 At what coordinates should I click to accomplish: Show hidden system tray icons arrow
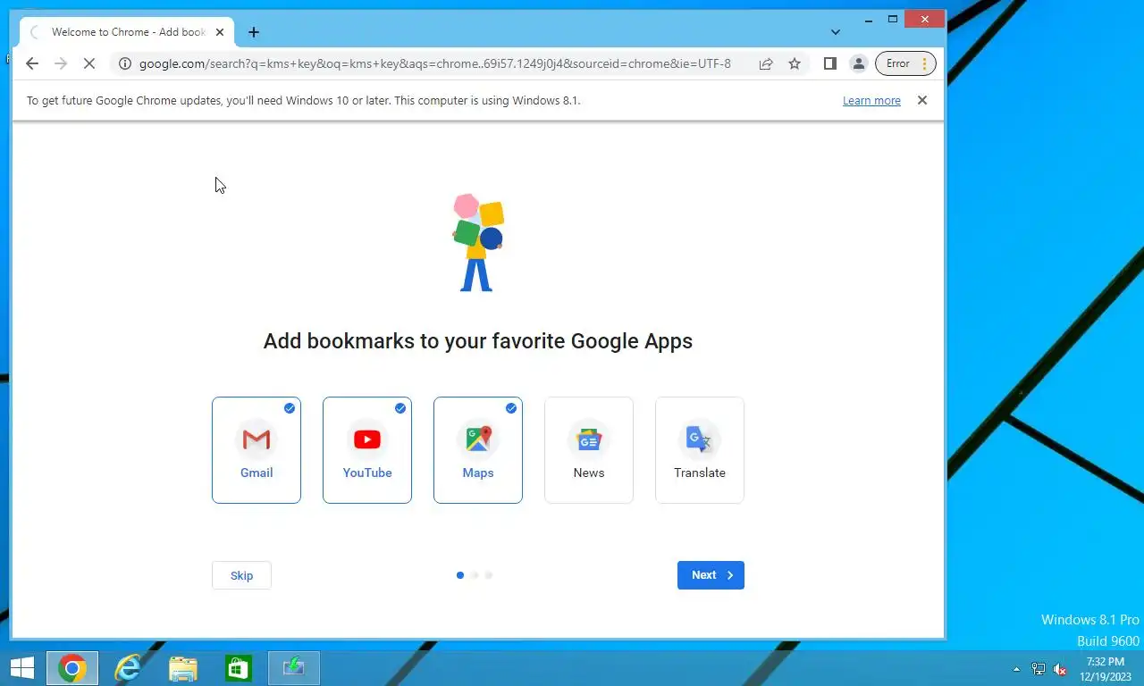(x=1016, y=669)
